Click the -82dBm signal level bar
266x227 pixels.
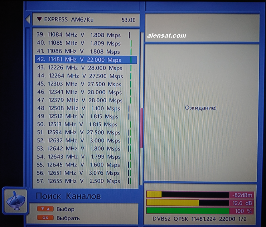[x=200, y=195]
